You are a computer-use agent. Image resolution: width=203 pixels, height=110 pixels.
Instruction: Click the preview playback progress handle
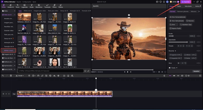click(x=153, y=70)
